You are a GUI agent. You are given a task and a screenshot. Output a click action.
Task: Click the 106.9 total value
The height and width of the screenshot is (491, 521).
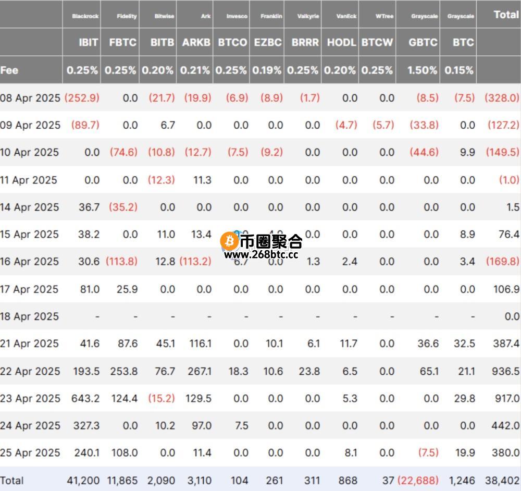[506, 290]
